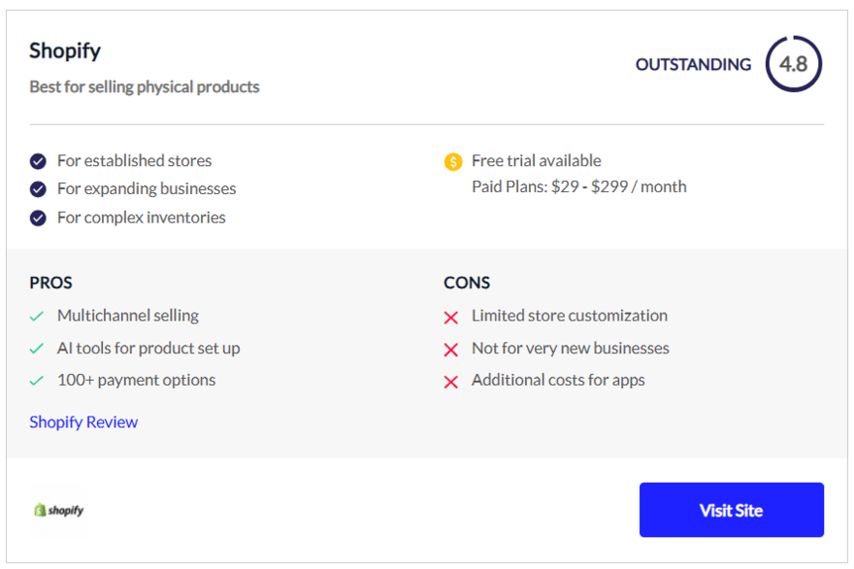Image resolution: width=854 pixels, height=569 pixels.
Task: Click the dollar coin icon beside Free trial
Action: point(452,161)
